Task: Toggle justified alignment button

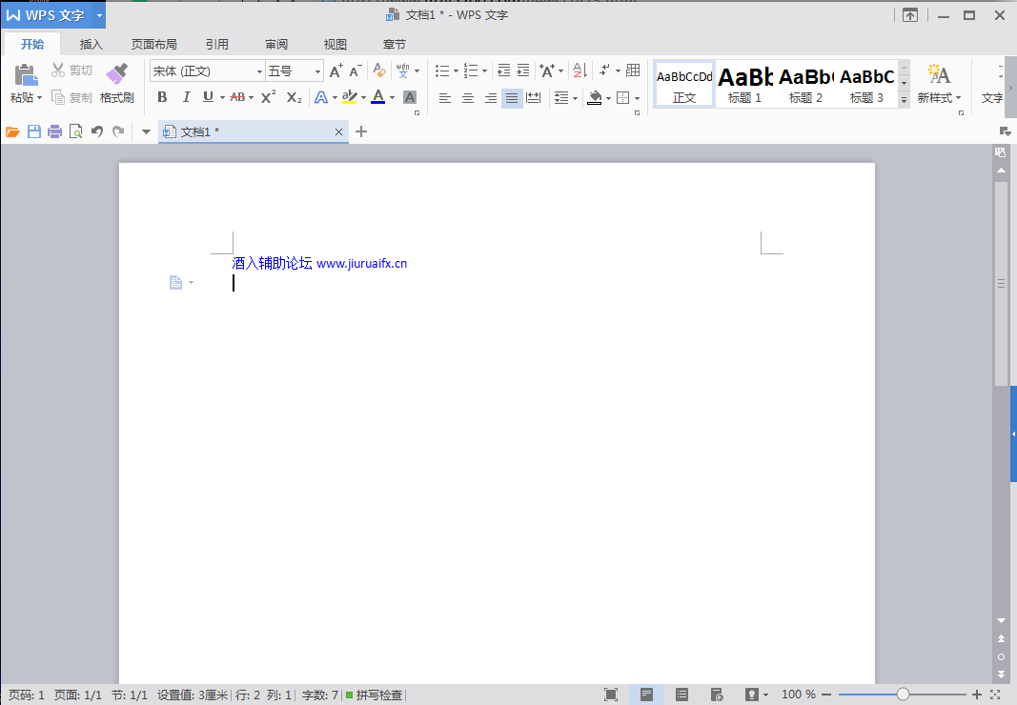Action: click(512, 98)
